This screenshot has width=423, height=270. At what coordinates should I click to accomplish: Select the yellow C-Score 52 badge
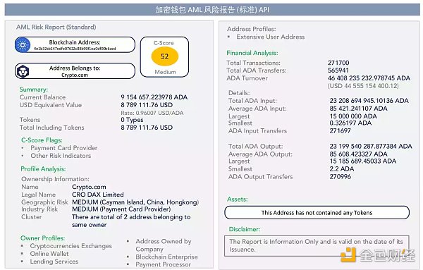164,56
